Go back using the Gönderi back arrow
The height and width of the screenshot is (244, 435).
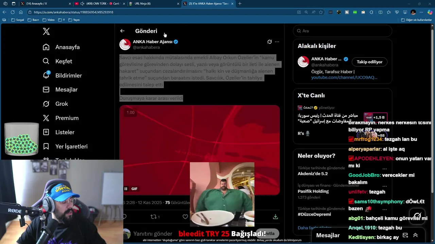[x=122, y=31]
